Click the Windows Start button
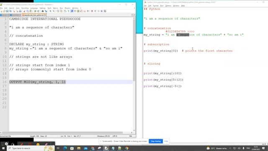The image size is (268, 151). pyautogui.click(x=3, y=148)
